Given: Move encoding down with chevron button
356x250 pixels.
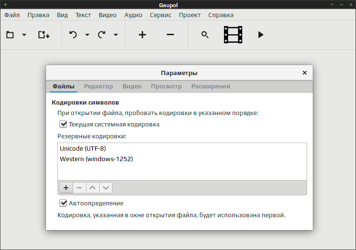Looking at the screenshot, I should tap(106, 188).
